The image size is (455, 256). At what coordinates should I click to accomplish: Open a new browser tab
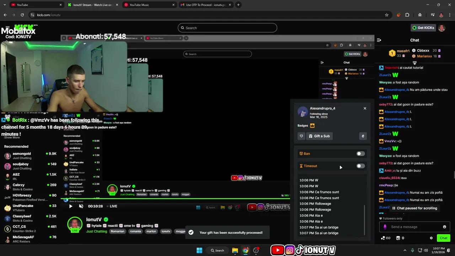click(x=238, y=5)
